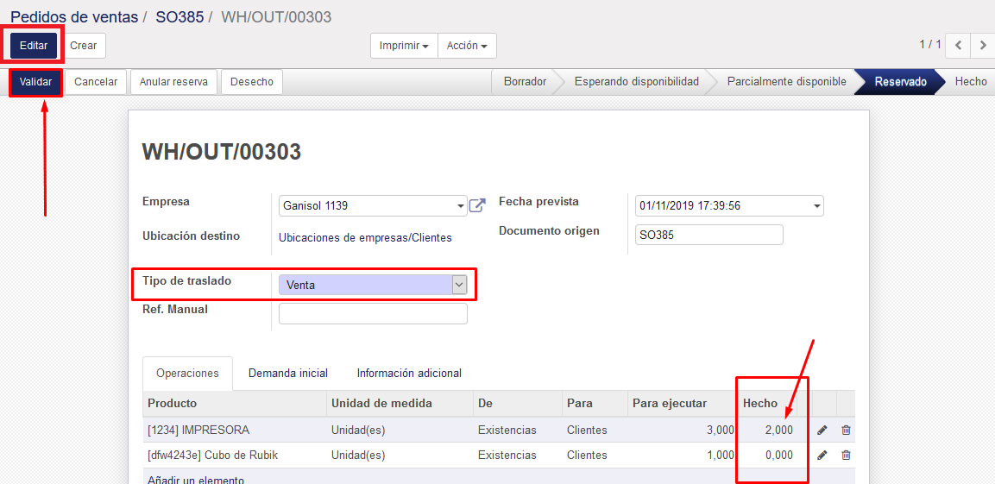The image size is (995, 484).
Task: Delete the IMPRESORA row with trash icon
Action: tap(846, 431)
